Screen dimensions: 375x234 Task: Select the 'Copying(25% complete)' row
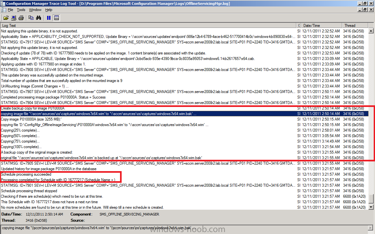click(x=184, y=130)
